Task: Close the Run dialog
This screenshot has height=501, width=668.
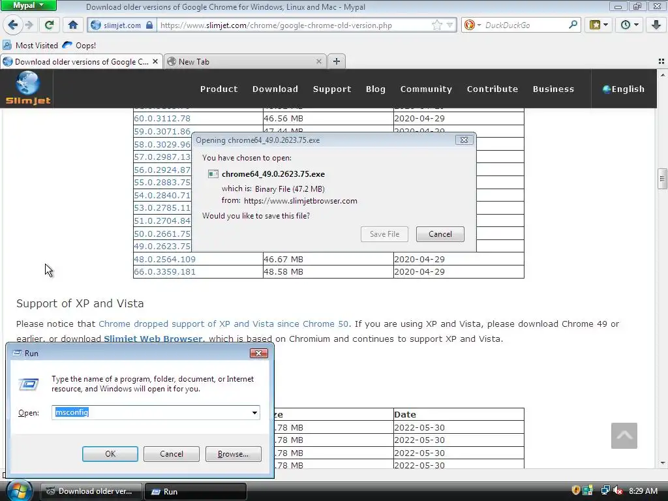Action: pos(258,353)
